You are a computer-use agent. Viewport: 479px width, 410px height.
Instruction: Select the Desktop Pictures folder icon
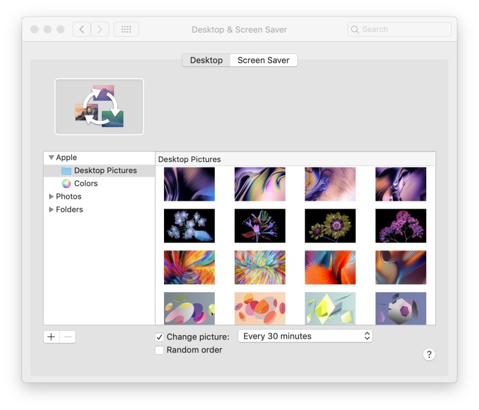point(66,171)
